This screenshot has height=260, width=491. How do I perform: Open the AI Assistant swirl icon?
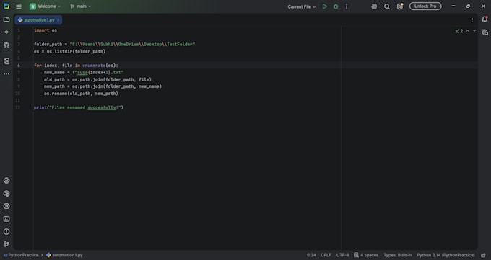point(374,6)
